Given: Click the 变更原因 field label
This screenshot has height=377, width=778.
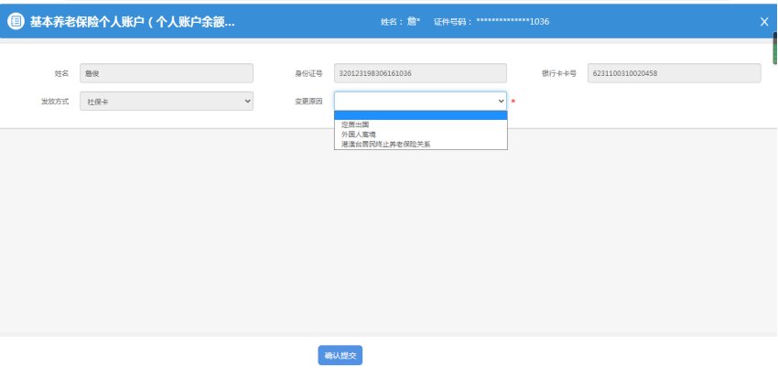Looking at the screenshot, I should pyautogui.click(x=308, y=102).
